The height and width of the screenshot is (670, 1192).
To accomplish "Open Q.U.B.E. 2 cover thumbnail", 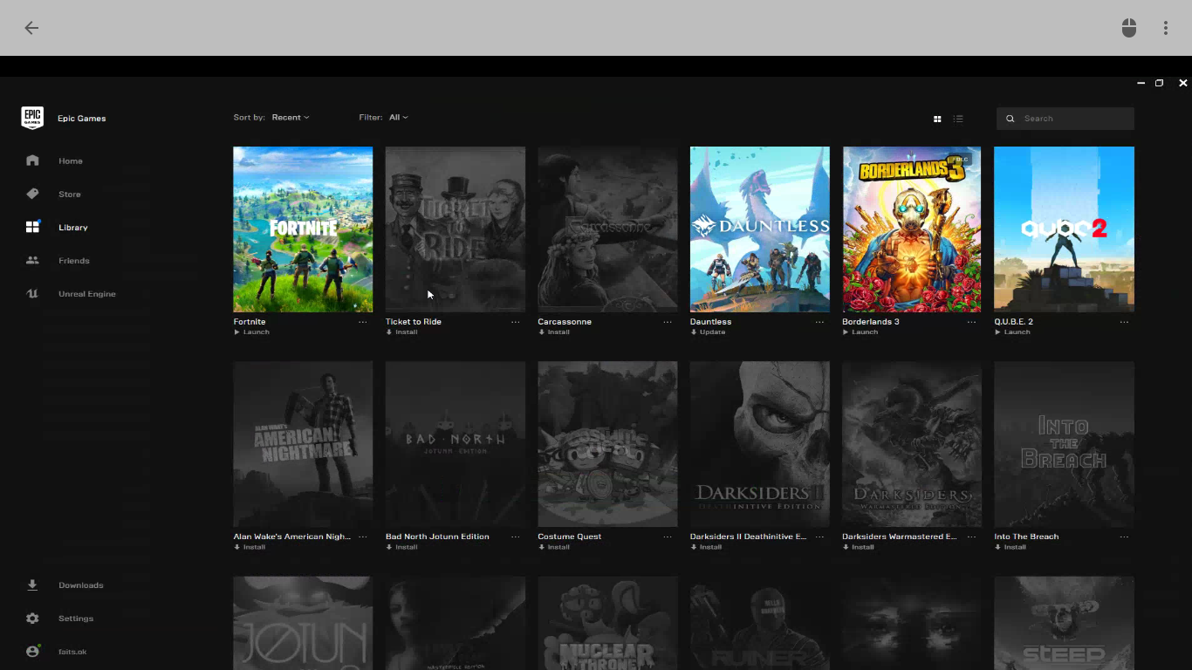I will tap(1064, 229).
